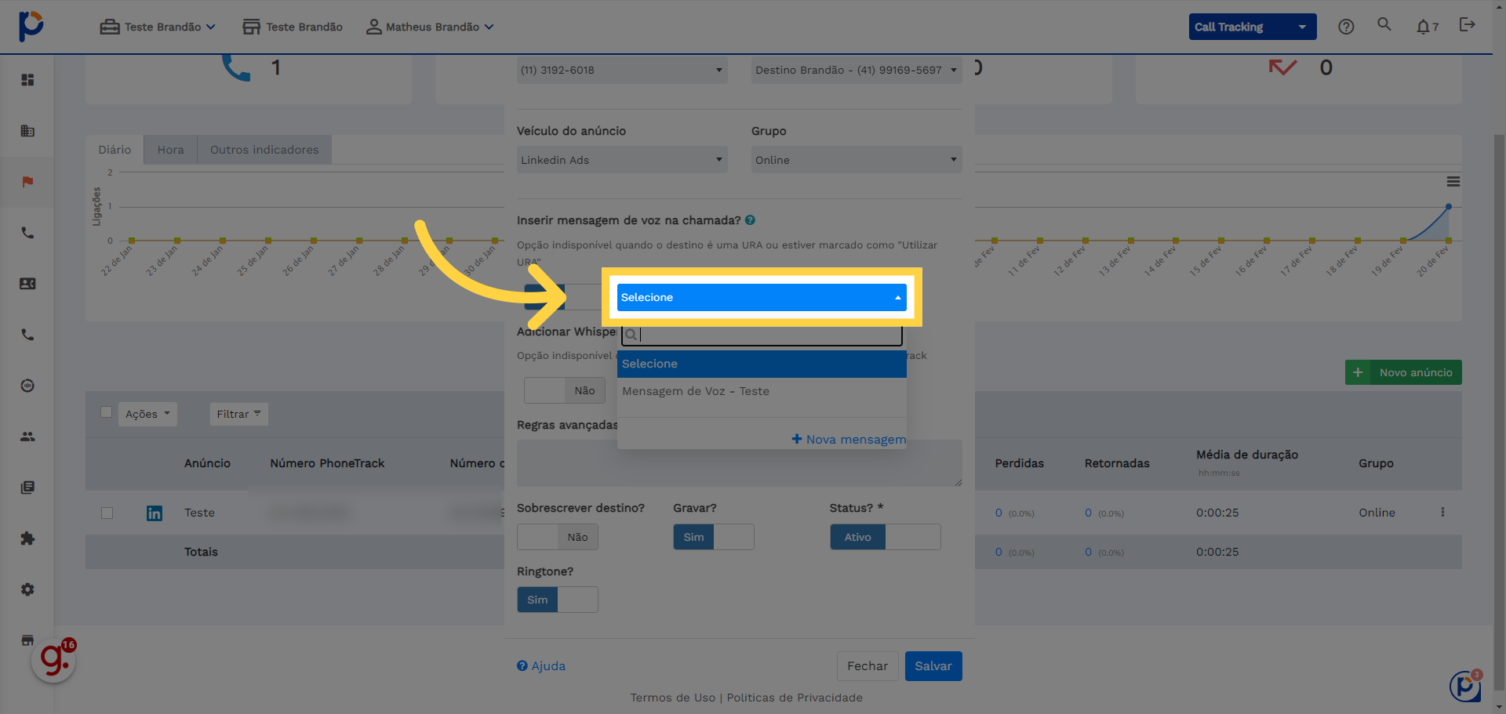
Task: Open the Termos de Uso link
Action: tap(673, 698)
